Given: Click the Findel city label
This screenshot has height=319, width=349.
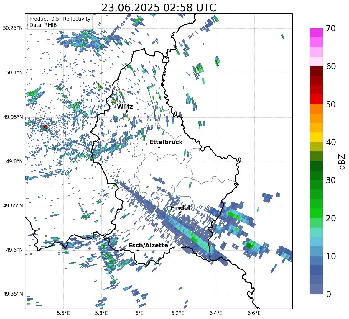Looking at the screenshot, I should pyautogui.click(x=180, y=208).
